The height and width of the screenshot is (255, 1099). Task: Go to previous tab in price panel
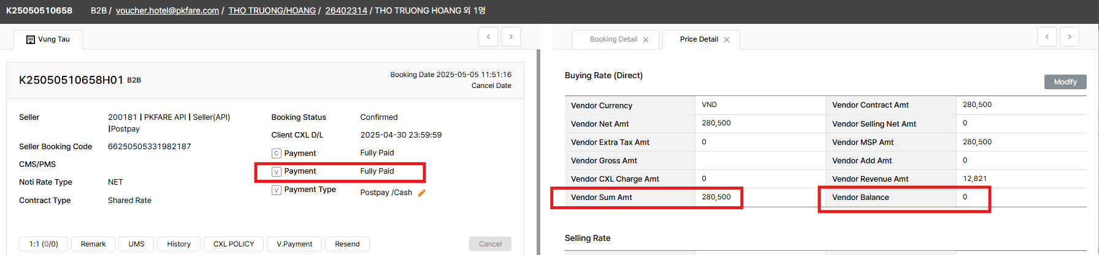pyautogui.click(x=1047, y=37)
